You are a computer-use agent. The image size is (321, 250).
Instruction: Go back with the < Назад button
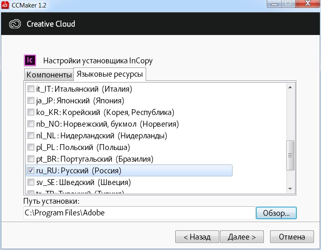[197, 237]
